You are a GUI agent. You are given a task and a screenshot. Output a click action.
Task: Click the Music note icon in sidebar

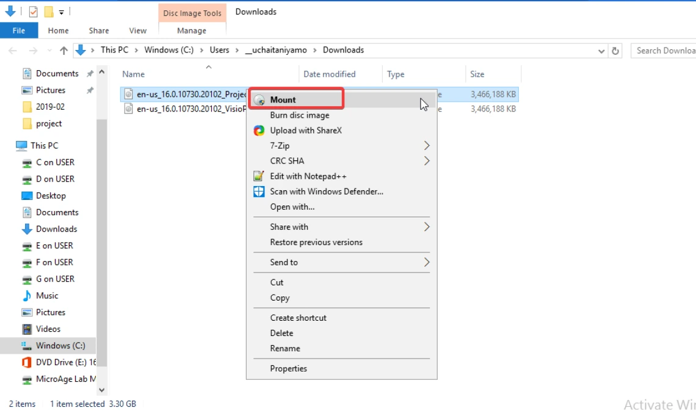pyautogui.click(x=27, y=296)
